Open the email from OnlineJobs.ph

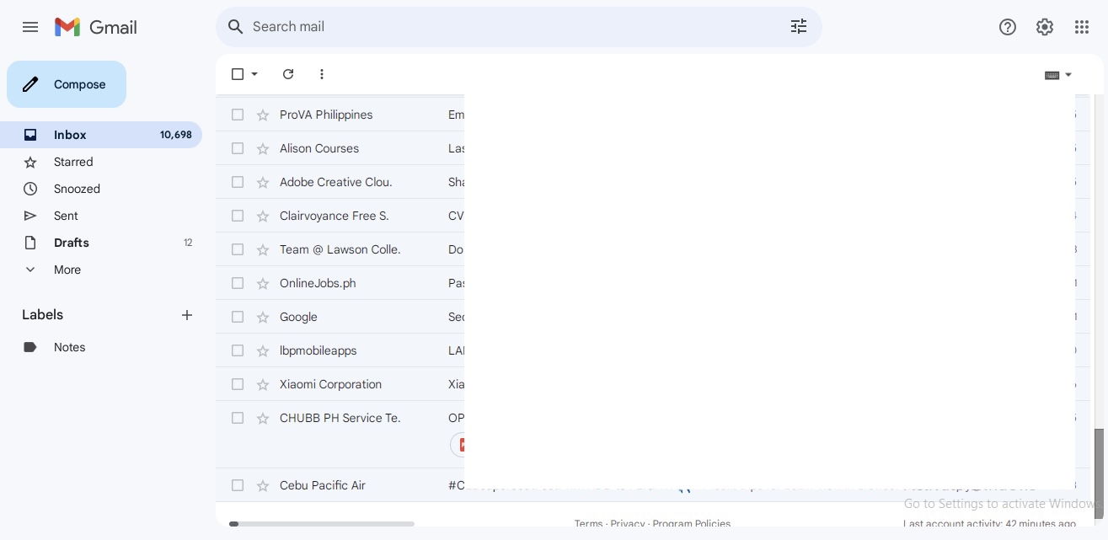click(x=653, y=283)
